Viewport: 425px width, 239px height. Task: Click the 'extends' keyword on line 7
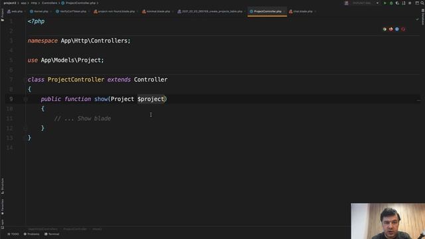tap(119, 80)
